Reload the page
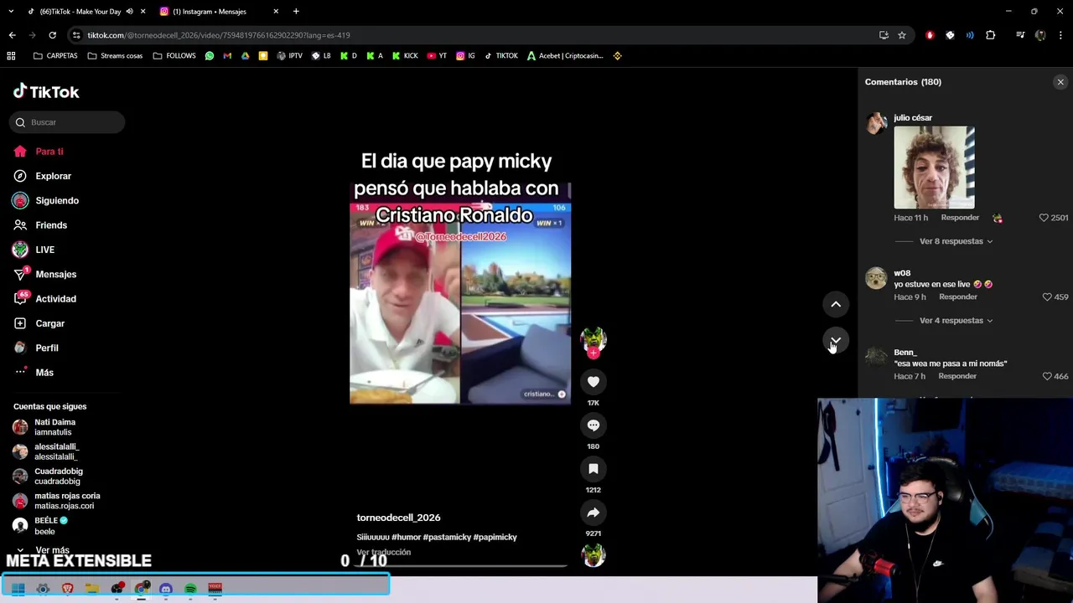 (52, 35)
